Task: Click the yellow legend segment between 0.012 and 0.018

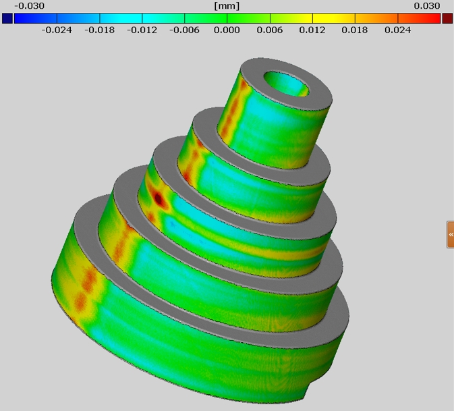Action: click(334, 18)
